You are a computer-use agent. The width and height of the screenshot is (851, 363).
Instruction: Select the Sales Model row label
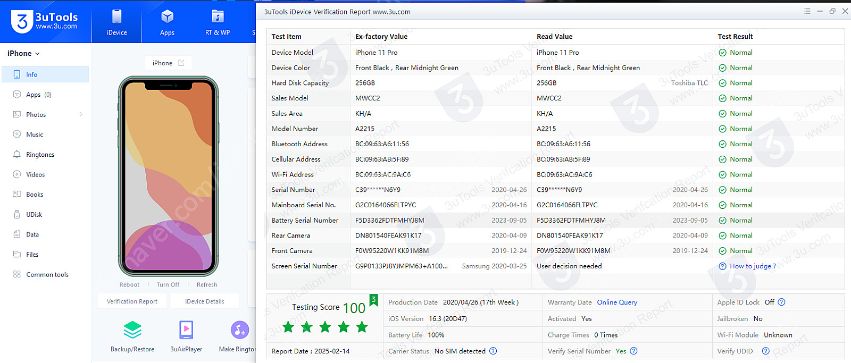[290, 98]
